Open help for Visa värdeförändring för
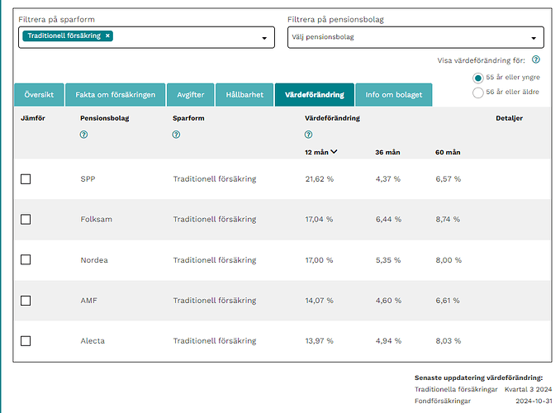This screenshot has width=560, height=413. [536, 59]
